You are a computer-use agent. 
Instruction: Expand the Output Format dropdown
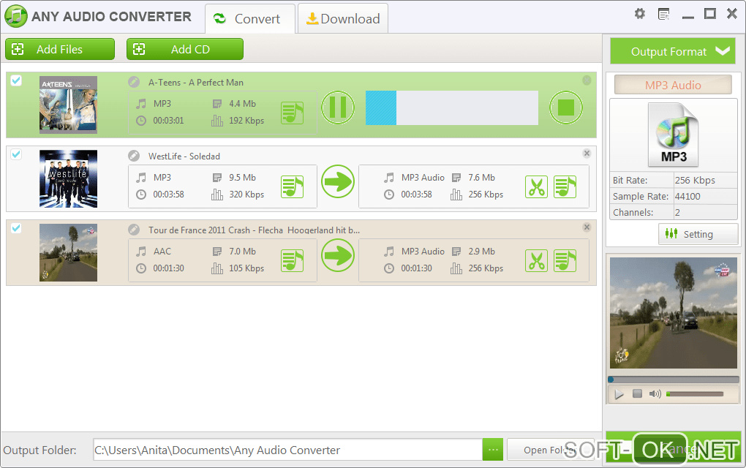(673, 51)
